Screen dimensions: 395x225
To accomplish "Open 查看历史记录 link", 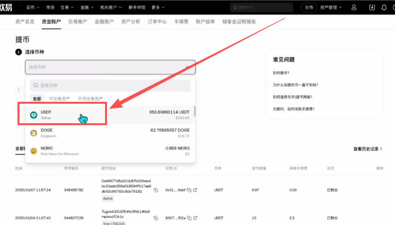I will (368, 149).
